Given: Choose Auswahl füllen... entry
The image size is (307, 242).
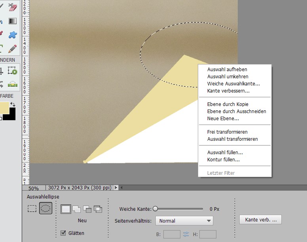Looking at the screenshot, I should coord(235,152).
